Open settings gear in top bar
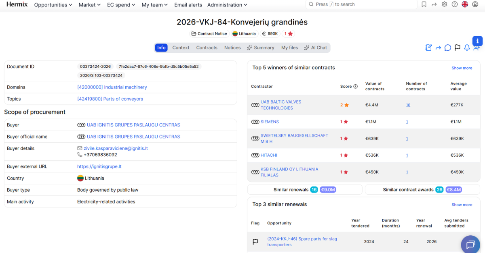 [x=445, y=4]
